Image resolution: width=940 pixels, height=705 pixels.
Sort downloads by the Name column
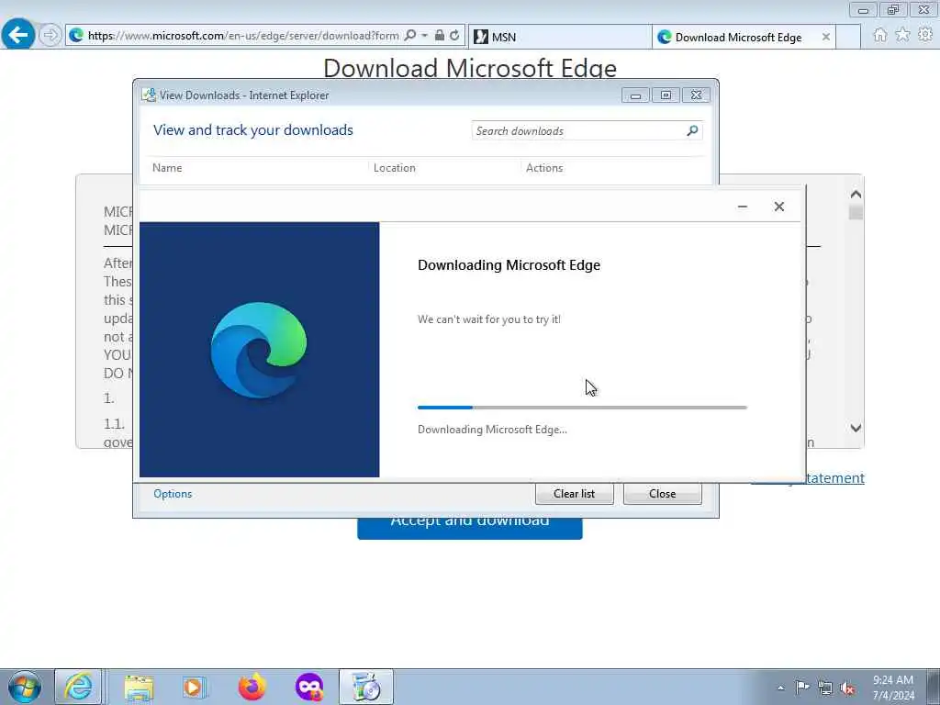(167, 168)
